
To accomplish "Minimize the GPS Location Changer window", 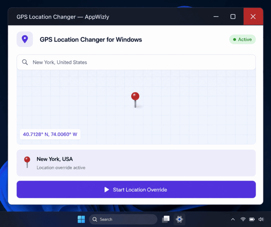I will (x=216, y=17).
